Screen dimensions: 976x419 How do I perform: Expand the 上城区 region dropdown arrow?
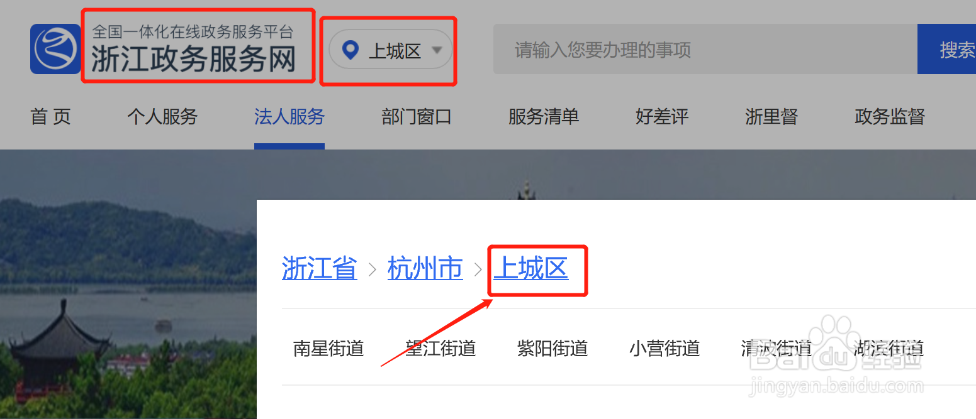pyautogui.click(x=437, y=50)
